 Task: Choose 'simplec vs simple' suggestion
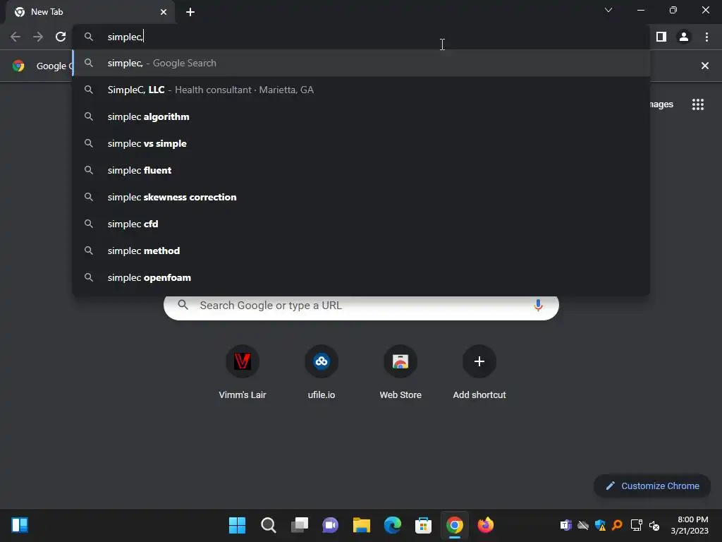click(361, 143)
